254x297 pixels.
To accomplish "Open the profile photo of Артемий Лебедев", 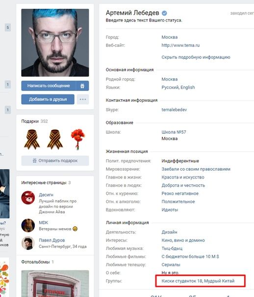I will [x=55, y=43].
